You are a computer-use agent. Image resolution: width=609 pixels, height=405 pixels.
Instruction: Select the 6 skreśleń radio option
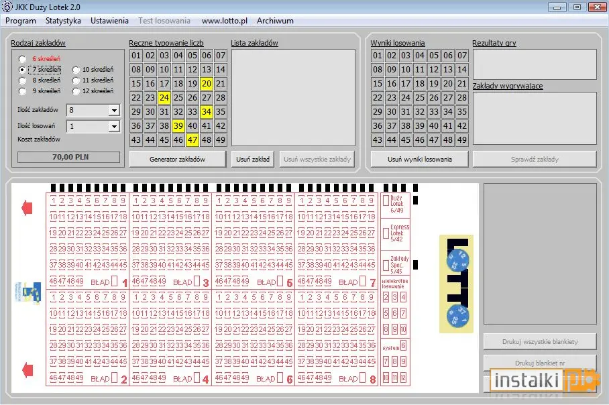pos(22,58)
